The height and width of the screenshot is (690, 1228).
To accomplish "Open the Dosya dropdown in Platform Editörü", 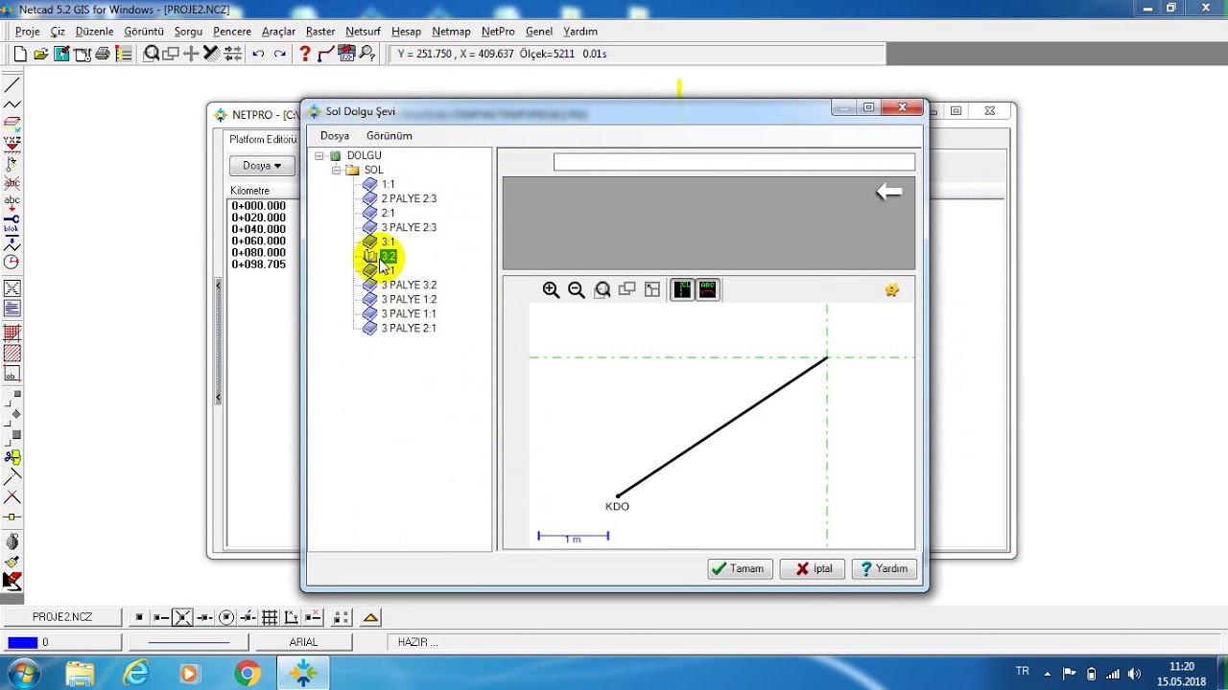I will pyautogui.click(x=262, y=166).
